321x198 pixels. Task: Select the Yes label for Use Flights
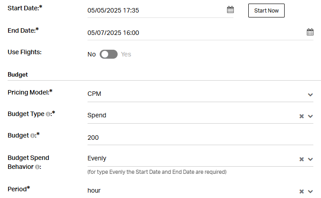(x=126, y=54)
